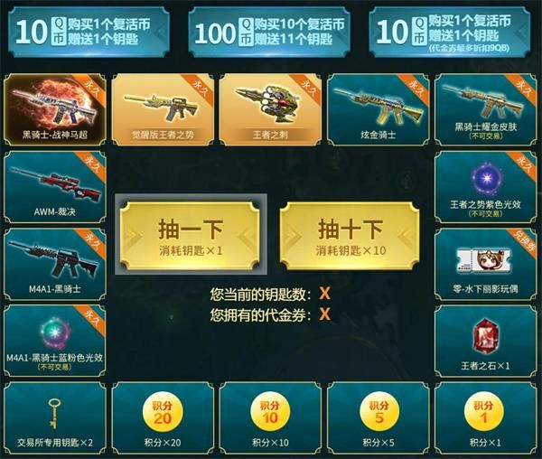Select the AWM-裁决 sniper rifle prize
This screenshot has height=459, width=542.
coord(55,187)
